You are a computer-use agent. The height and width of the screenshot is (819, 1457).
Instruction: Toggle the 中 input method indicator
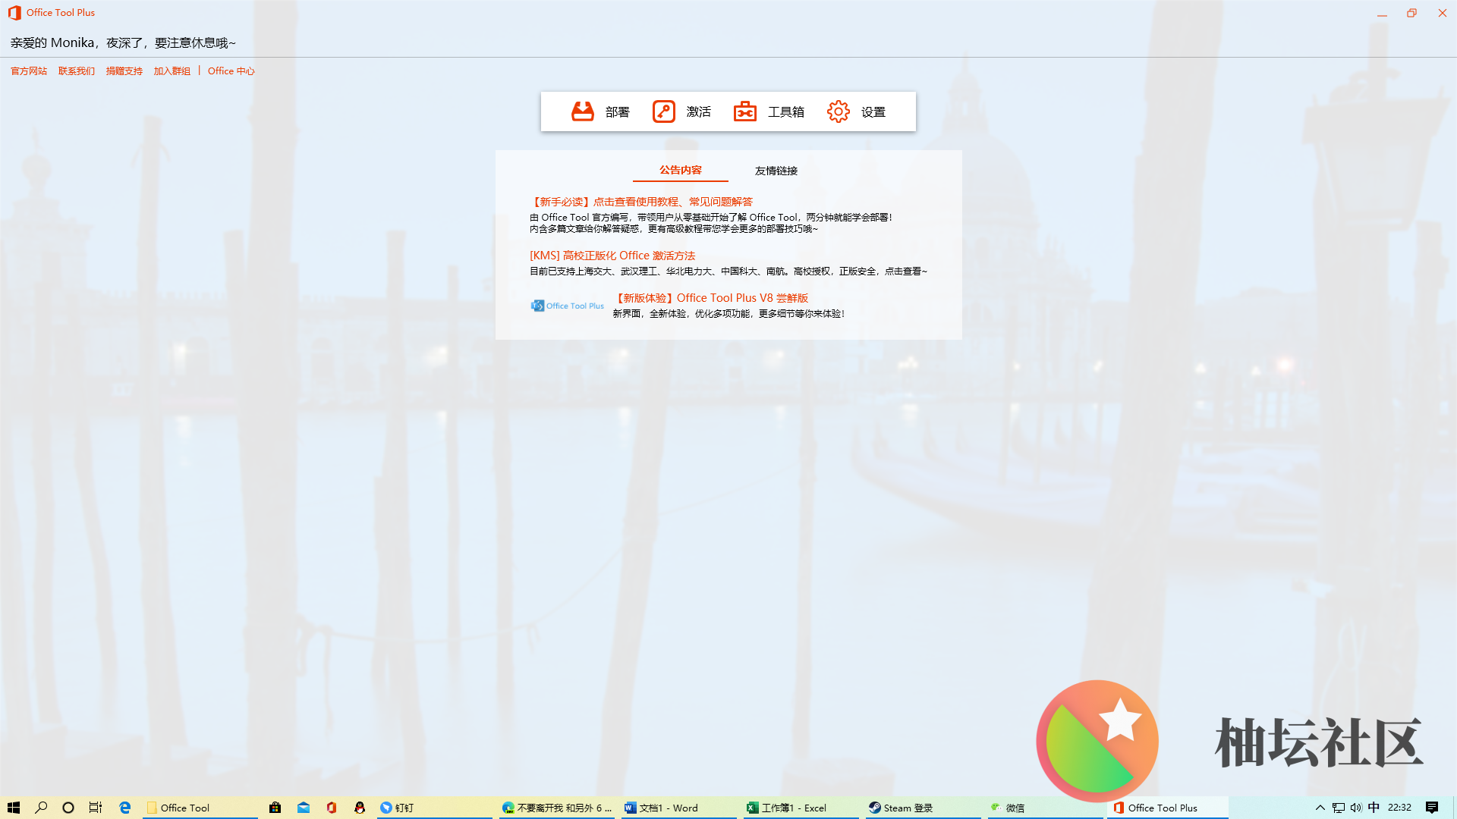tap(1374, 808)
